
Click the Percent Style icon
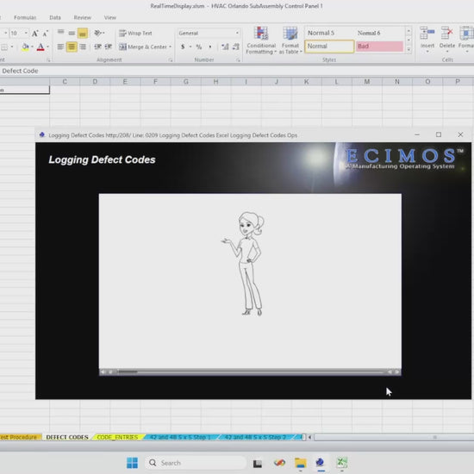point(199,47)
